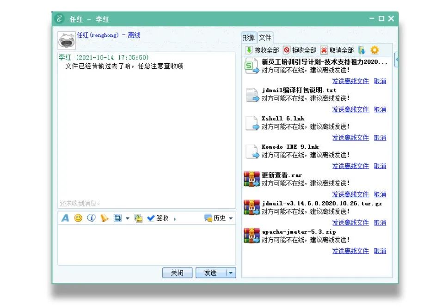Screen dimensions: 448x308
Task: Click the apache-jmeter-5.3.zip archive icon
Action: point(252,236)
